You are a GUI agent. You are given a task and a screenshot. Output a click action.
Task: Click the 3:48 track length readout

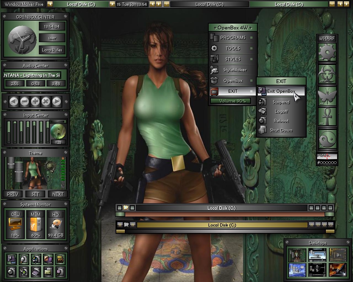[56, 84]
